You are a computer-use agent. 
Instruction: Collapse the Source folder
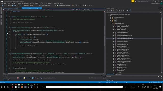[111, 22]
